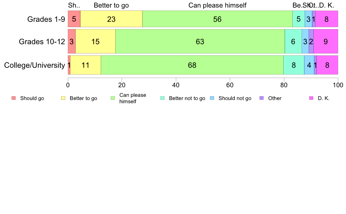This screenshot has height=214, width=346.
Task: Click the Should not go legend label
Action: point(235,98)
